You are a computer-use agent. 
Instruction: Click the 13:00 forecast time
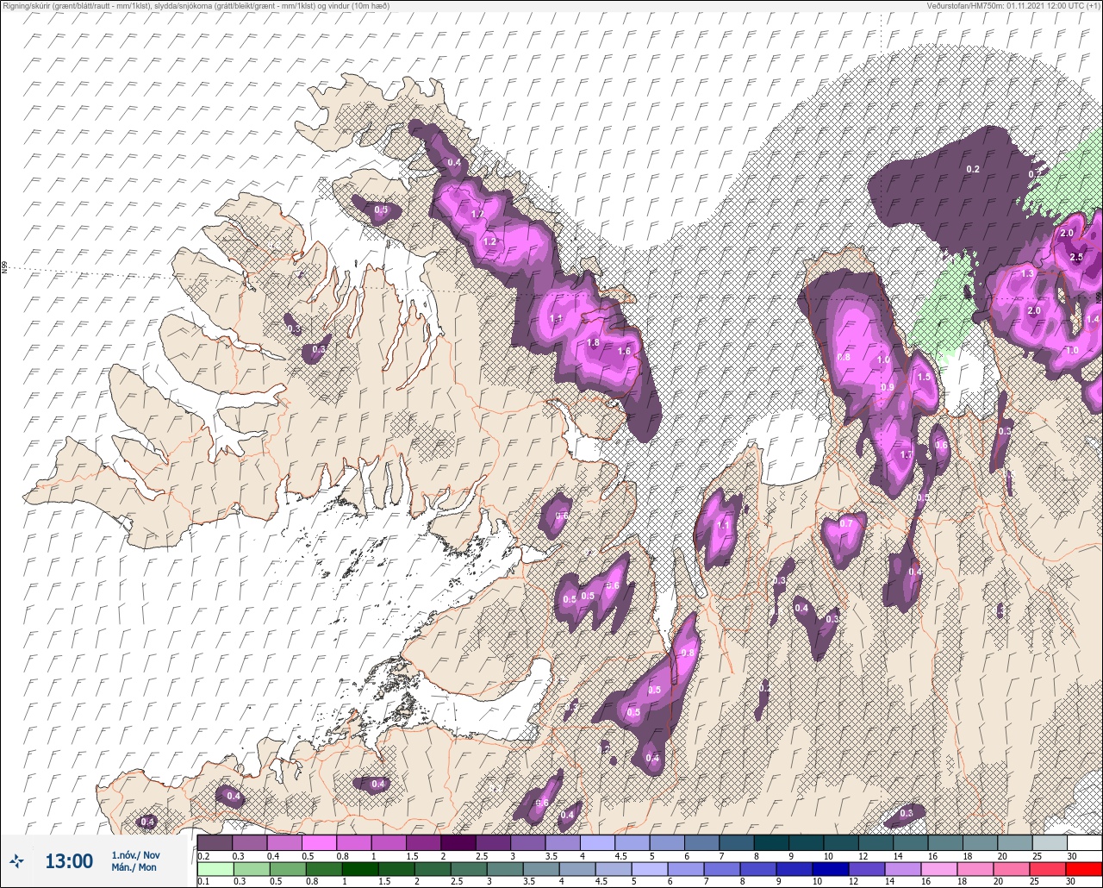[x=69, y=860]
